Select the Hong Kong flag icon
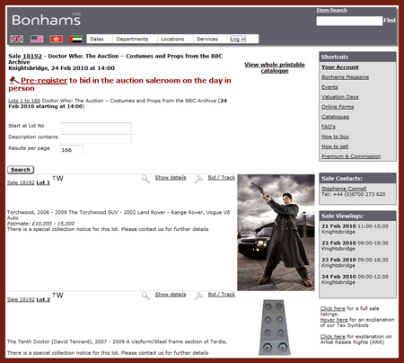This screenshot has height=363, width=404. pos(57,39)
